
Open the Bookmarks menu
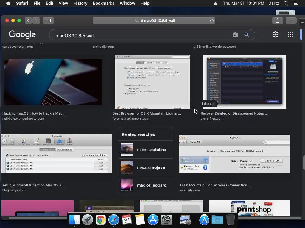pos(103,3)
